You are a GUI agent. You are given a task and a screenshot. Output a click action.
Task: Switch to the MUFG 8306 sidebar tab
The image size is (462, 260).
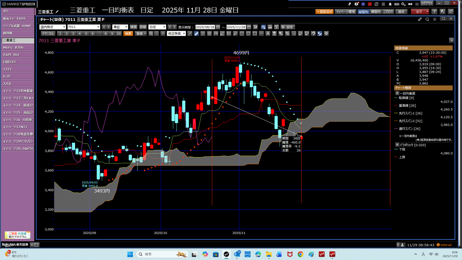tap(17, 47)
